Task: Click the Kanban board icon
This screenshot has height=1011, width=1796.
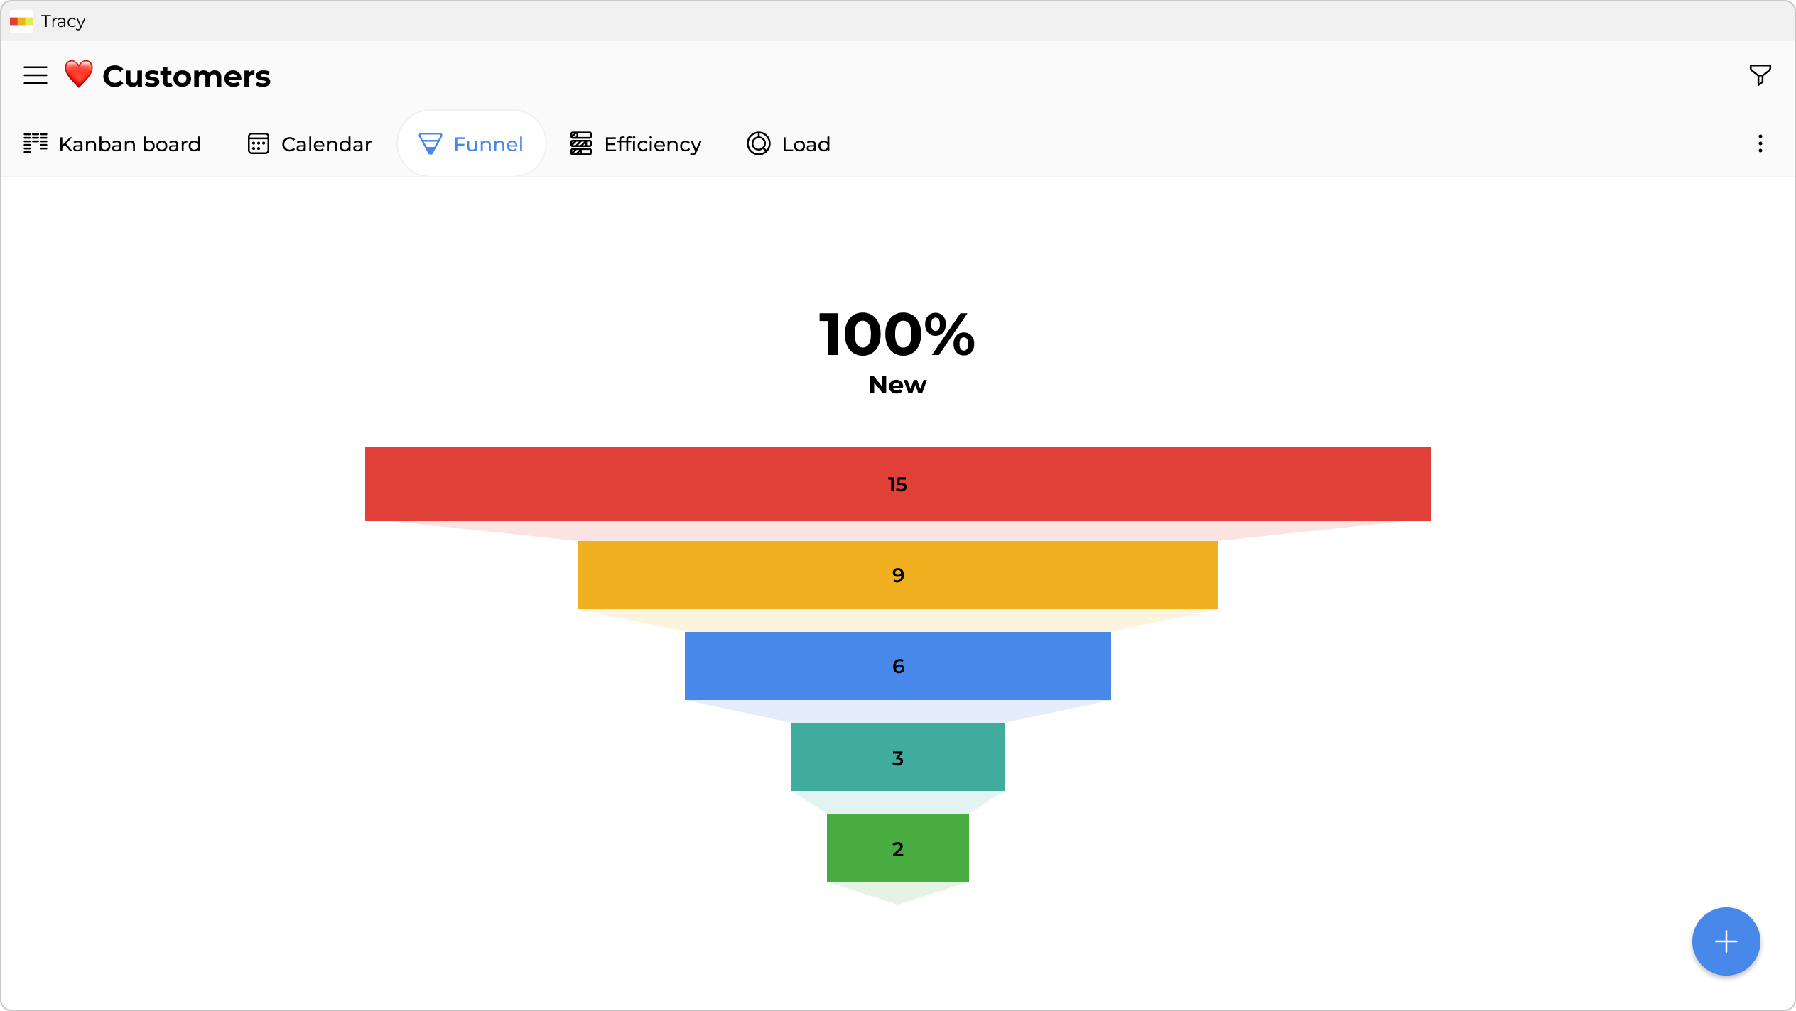Action: pos(36,143)
